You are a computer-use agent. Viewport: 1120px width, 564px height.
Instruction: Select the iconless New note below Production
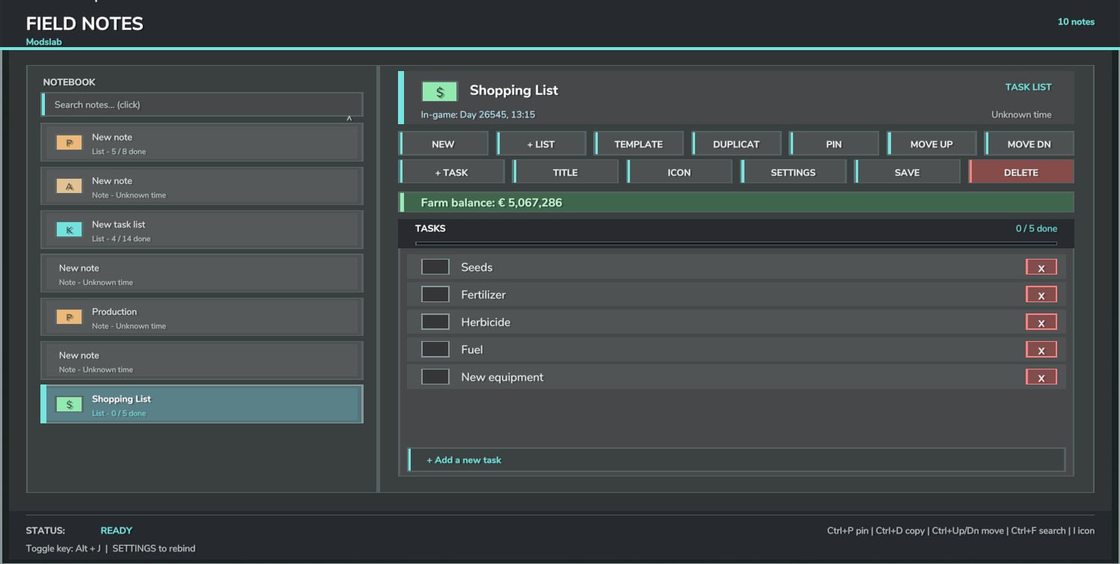pos(202,361)
